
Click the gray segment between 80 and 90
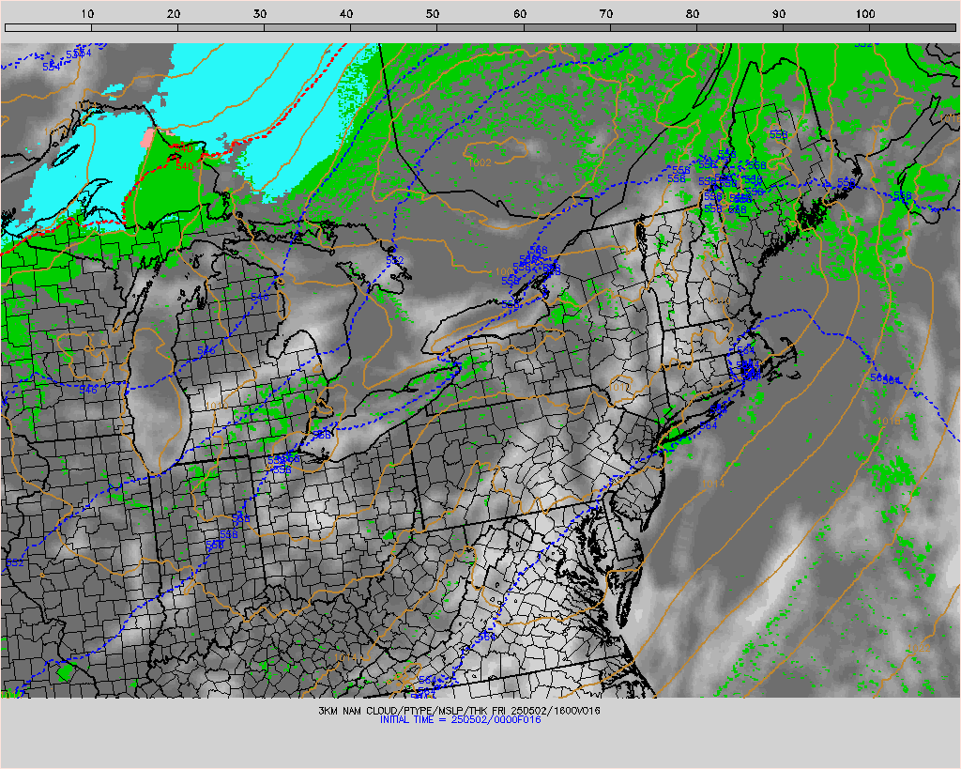740,27
